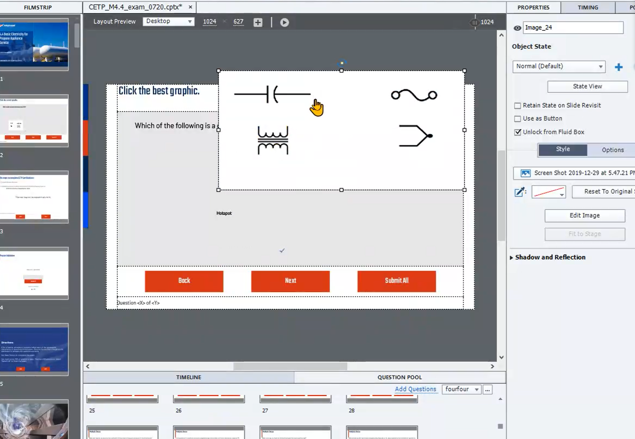Click the play preview icon in layout bar
This screenshot has width=635, height=439.
coord(284,22)
